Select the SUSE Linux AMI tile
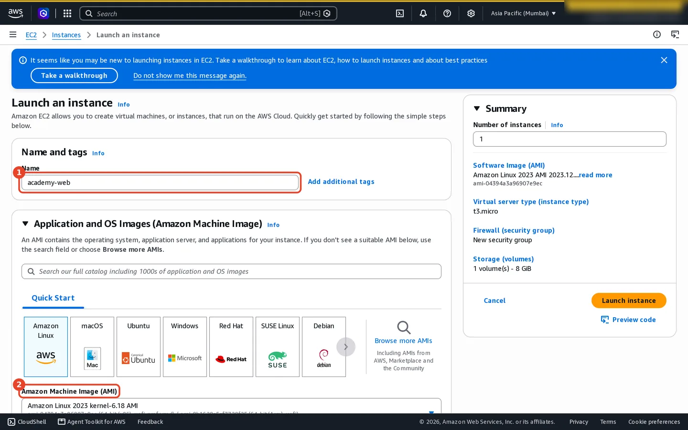This screenshot has height=430, width=688. pos(278,347)
